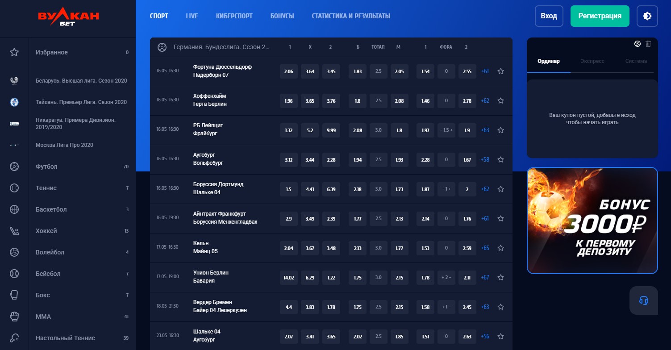The height and width of the screenshot is (350, 671).
Task: Click the Регистрация button
Action: (600, 16)
